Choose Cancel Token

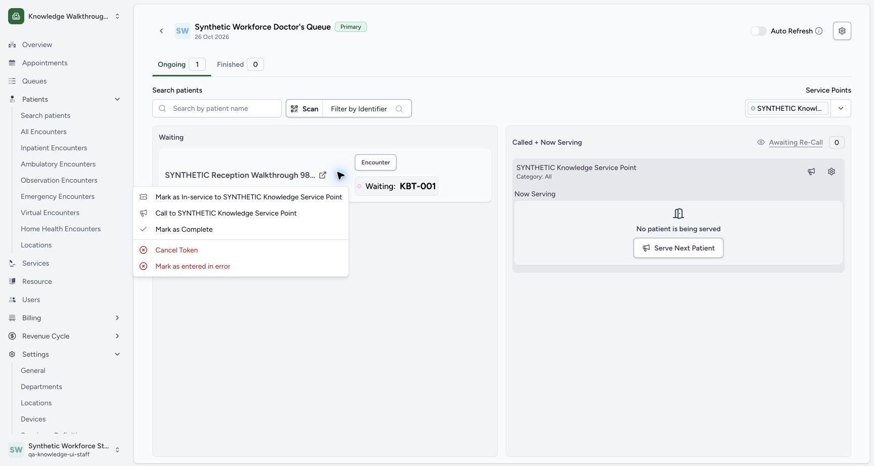pyautogui.click(x=241, y=250)
